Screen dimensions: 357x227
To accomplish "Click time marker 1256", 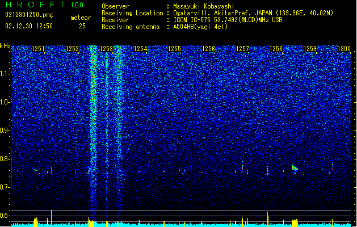I will [208, 48].
